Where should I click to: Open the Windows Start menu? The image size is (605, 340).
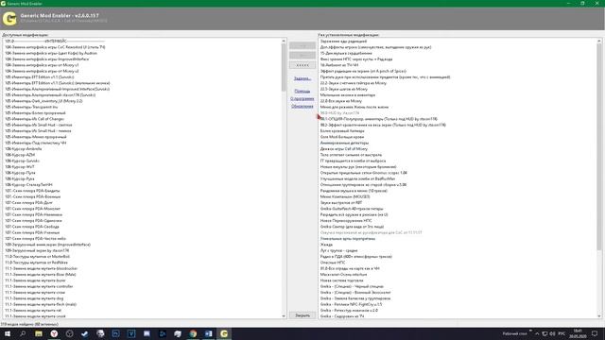[x=8, y=333]
